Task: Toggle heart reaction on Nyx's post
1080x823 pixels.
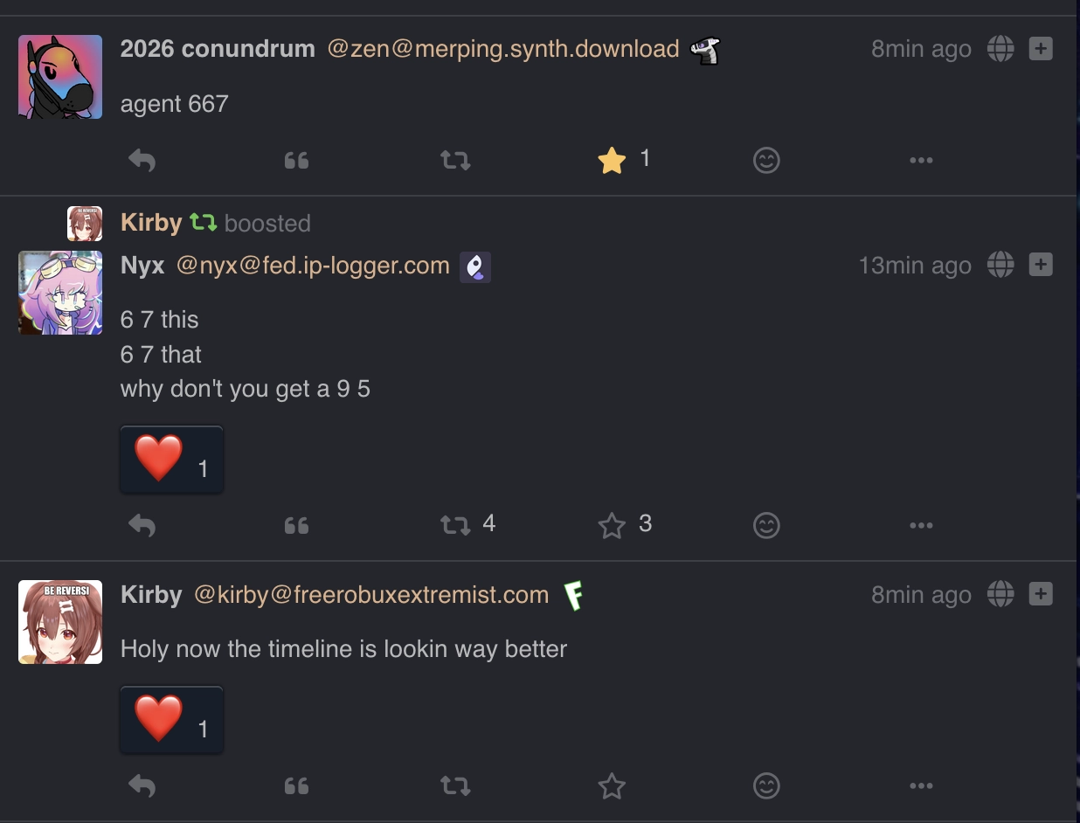Action: 171,460
